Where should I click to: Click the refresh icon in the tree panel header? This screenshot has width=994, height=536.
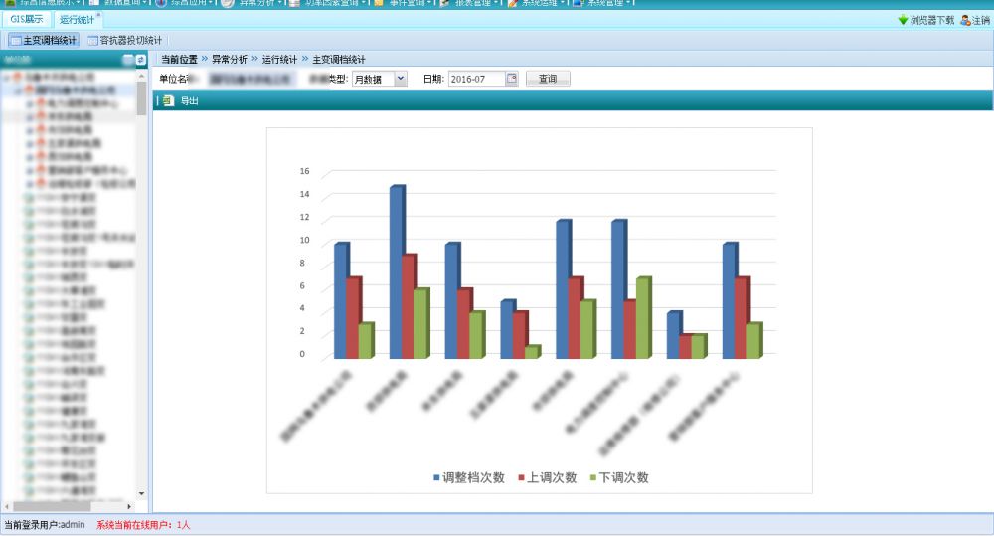coord(140,61)
